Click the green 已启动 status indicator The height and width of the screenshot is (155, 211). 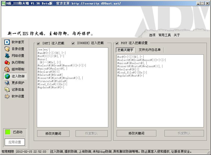pyautogui.click(x=8, y=132)
